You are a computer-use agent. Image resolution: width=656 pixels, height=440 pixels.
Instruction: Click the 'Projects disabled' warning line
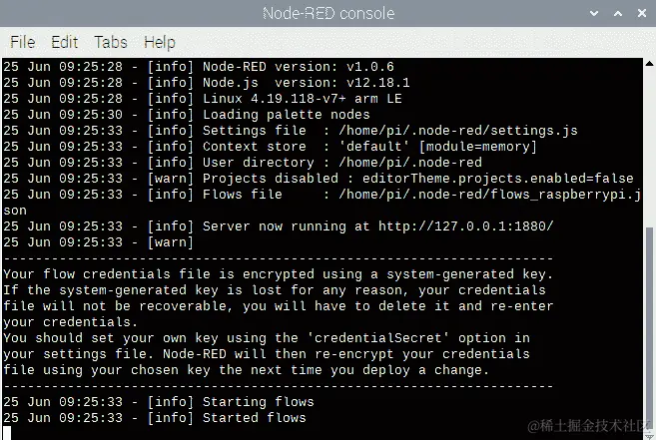click(x=319, y=179)
